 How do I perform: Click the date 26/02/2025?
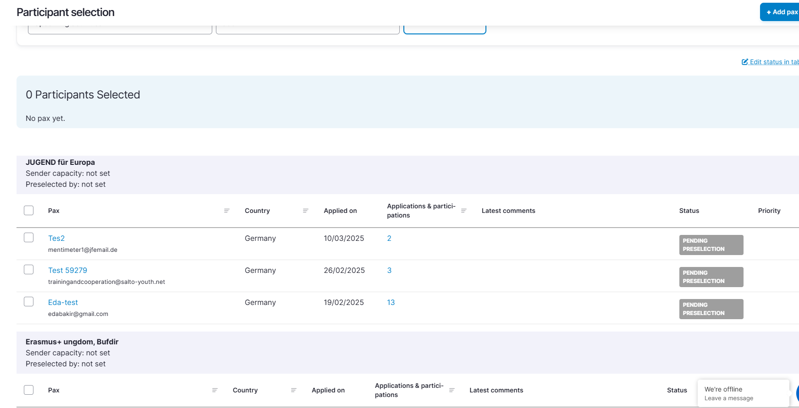[344, 270]
